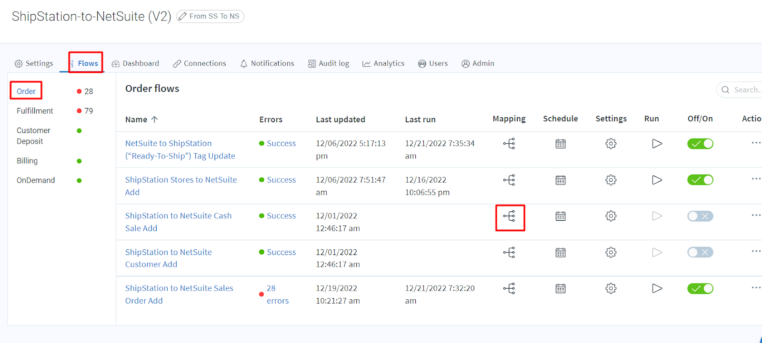Open schedule for NetSuite to ShipStation Tag Update
Screen dimensions: 762x343
pyautogui.click(x=561, y=144)
